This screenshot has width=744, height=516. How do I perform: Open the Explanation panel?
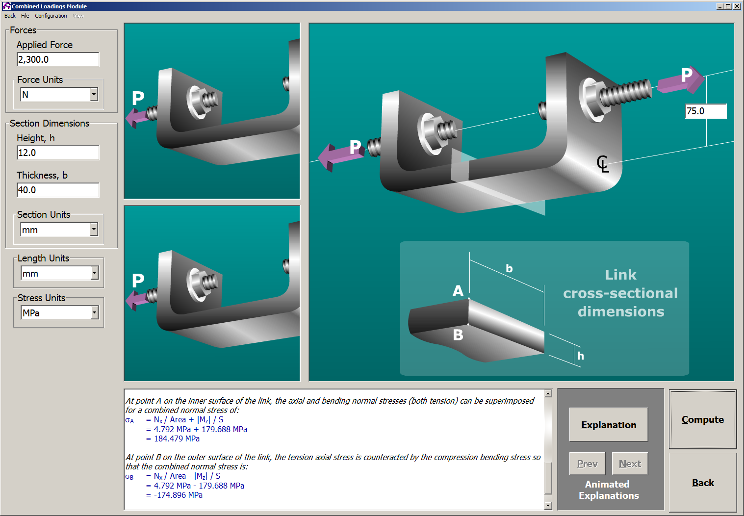pos(608,424)
